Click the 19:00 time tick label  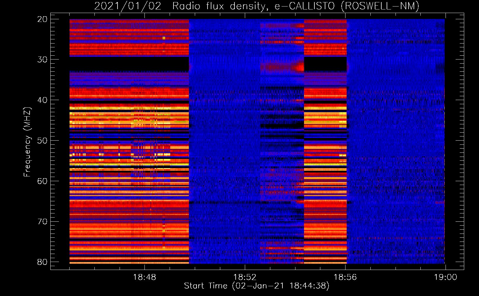(x=446, y=277)
